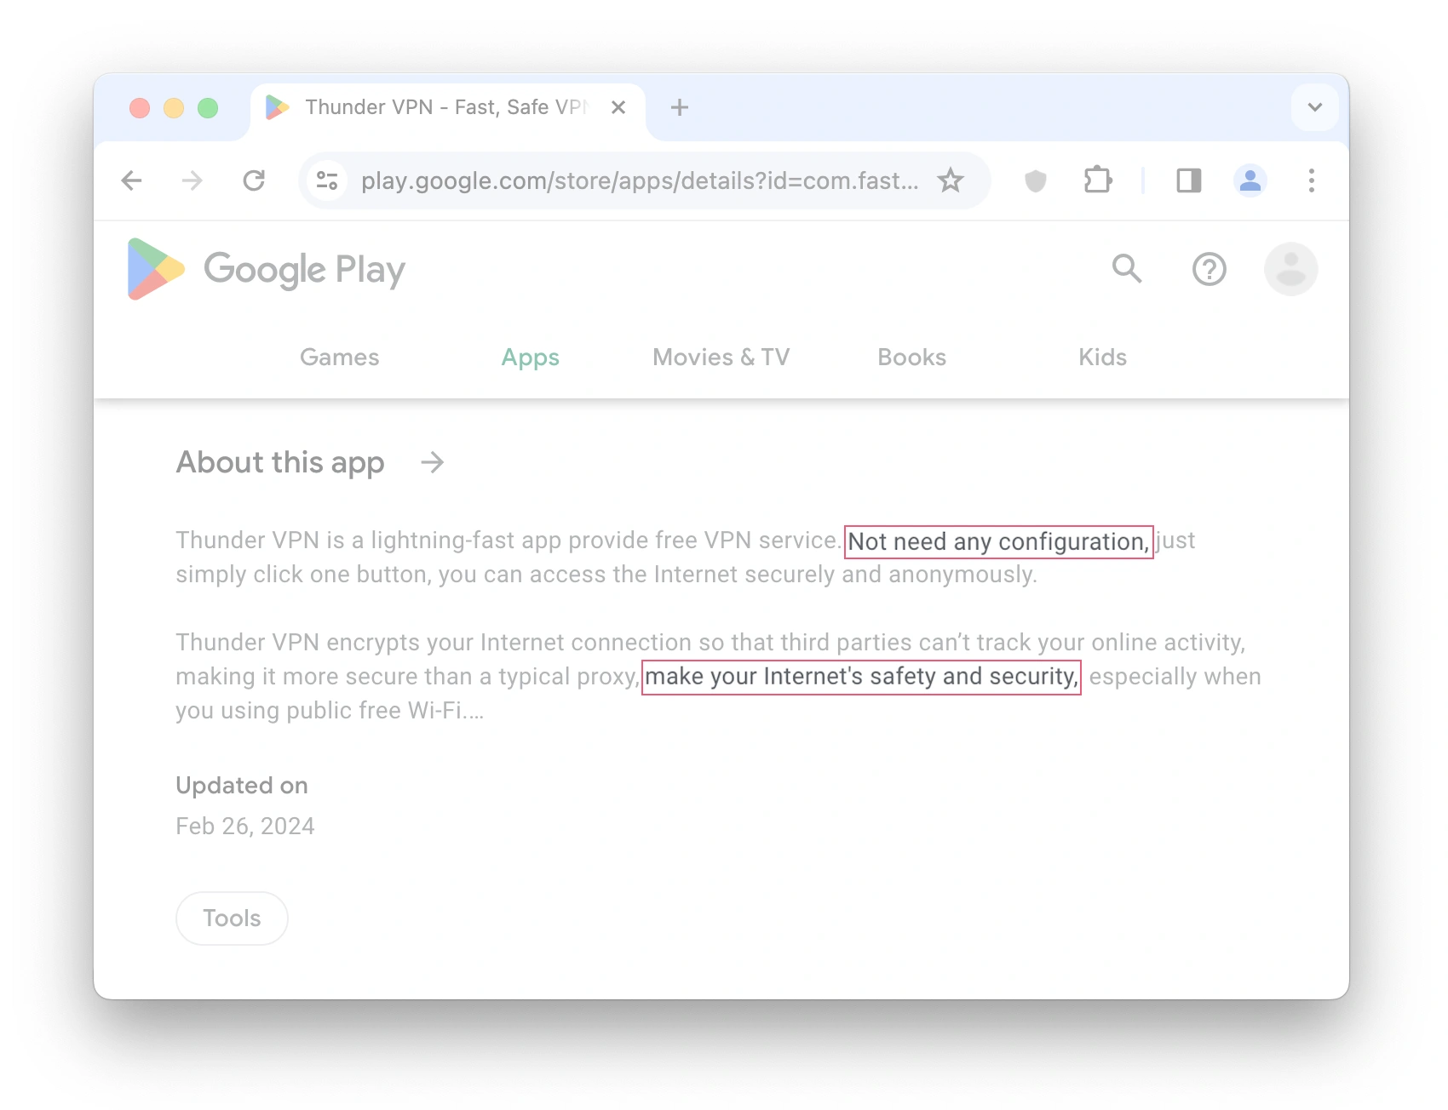1448x1110 pixels.
Task: Click the shield extension icon
Action: click(1035, 180)
